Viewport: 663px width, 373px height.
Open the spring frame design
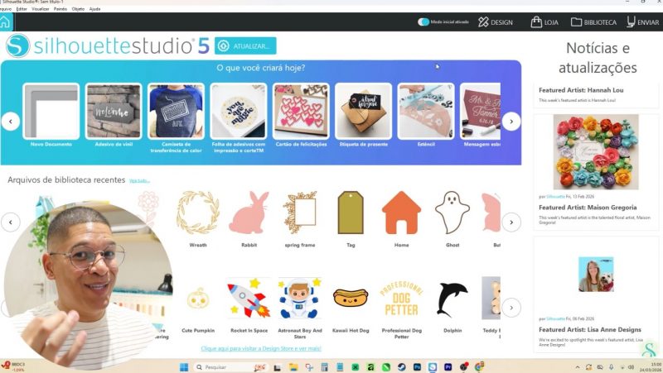pos(300,213)
